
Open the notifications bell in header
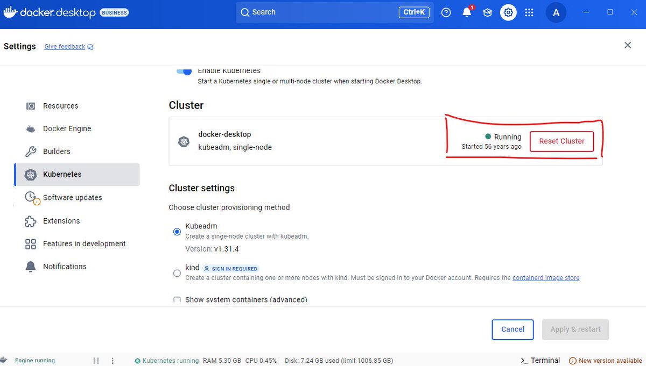coord(467,12)
